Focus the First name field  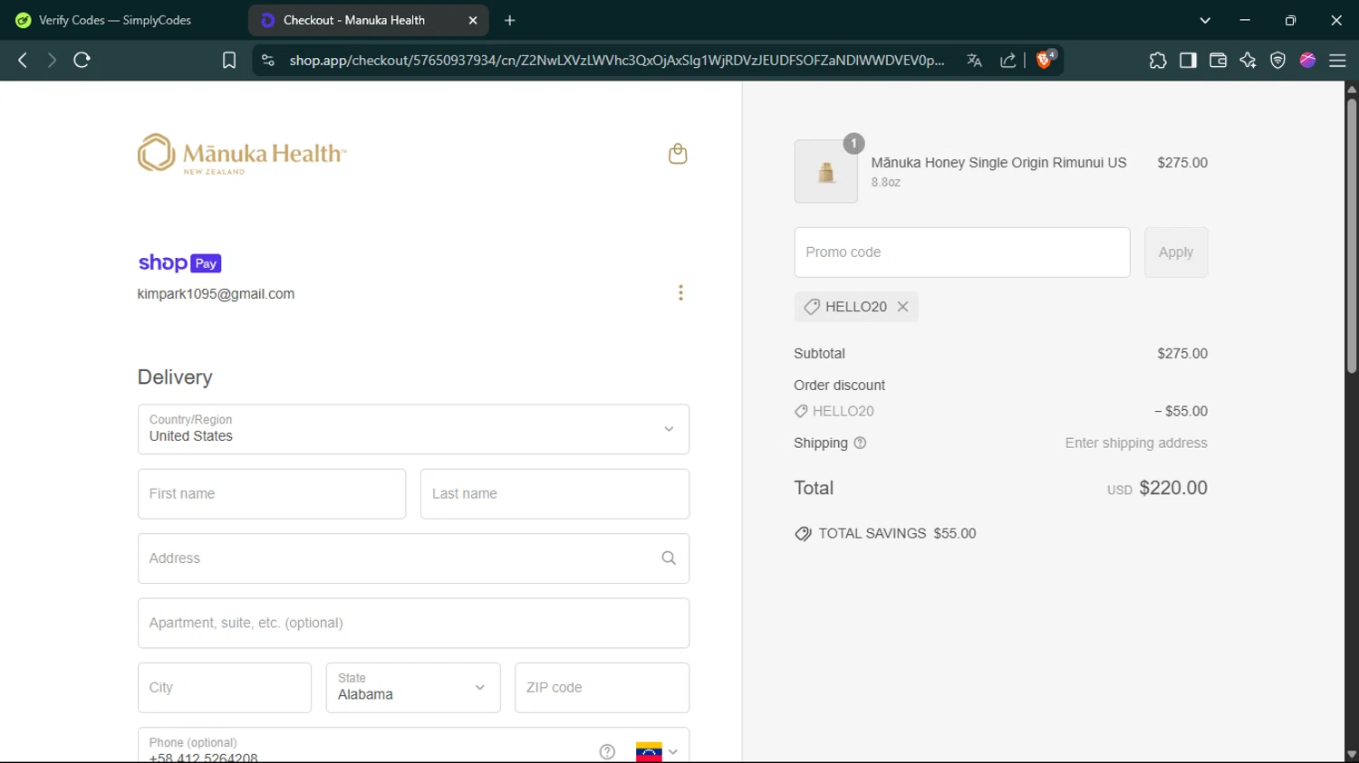point(272,494)
